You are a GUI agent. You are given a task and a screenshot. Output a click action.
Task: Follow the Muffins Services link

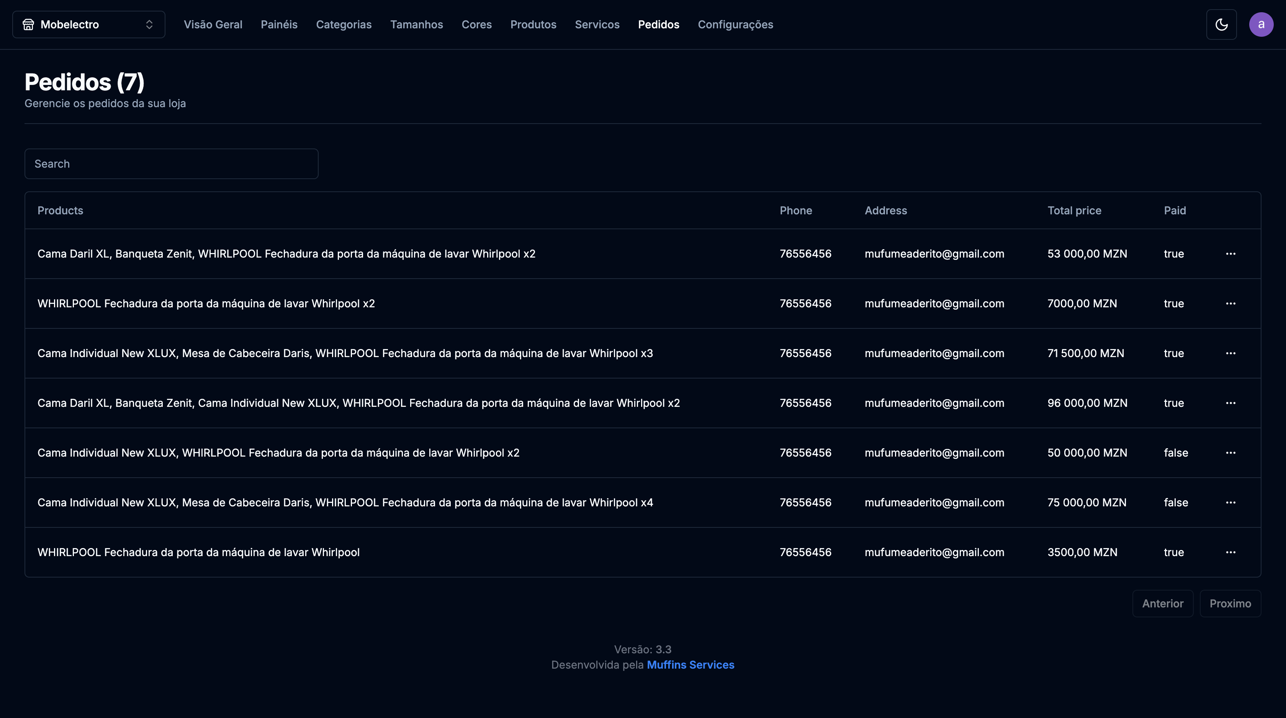[x=690, y=665]
